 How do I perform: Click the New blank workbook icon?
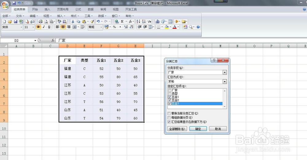[x=4, y=21]
